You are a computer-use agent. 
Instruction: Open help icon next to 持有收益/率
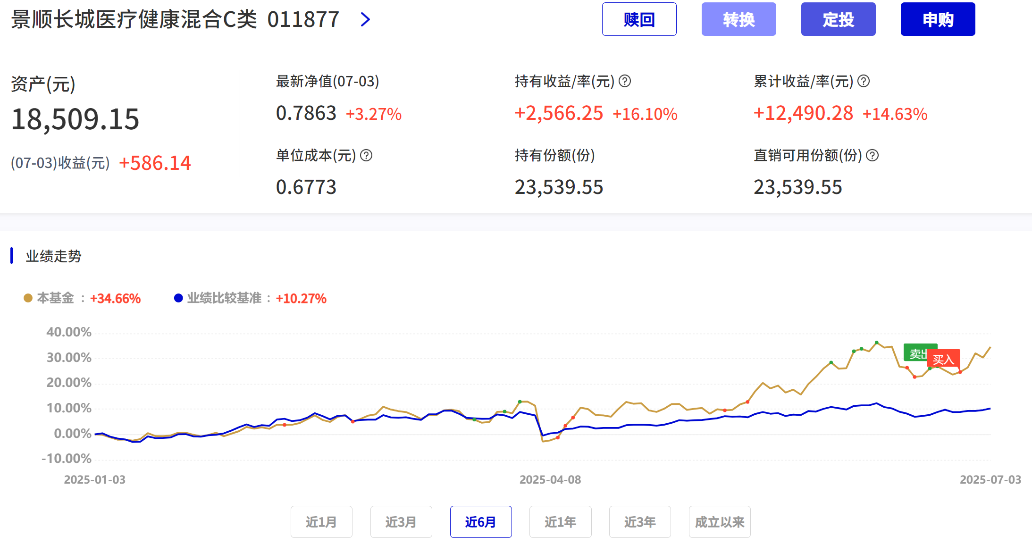tap(625, 81)
